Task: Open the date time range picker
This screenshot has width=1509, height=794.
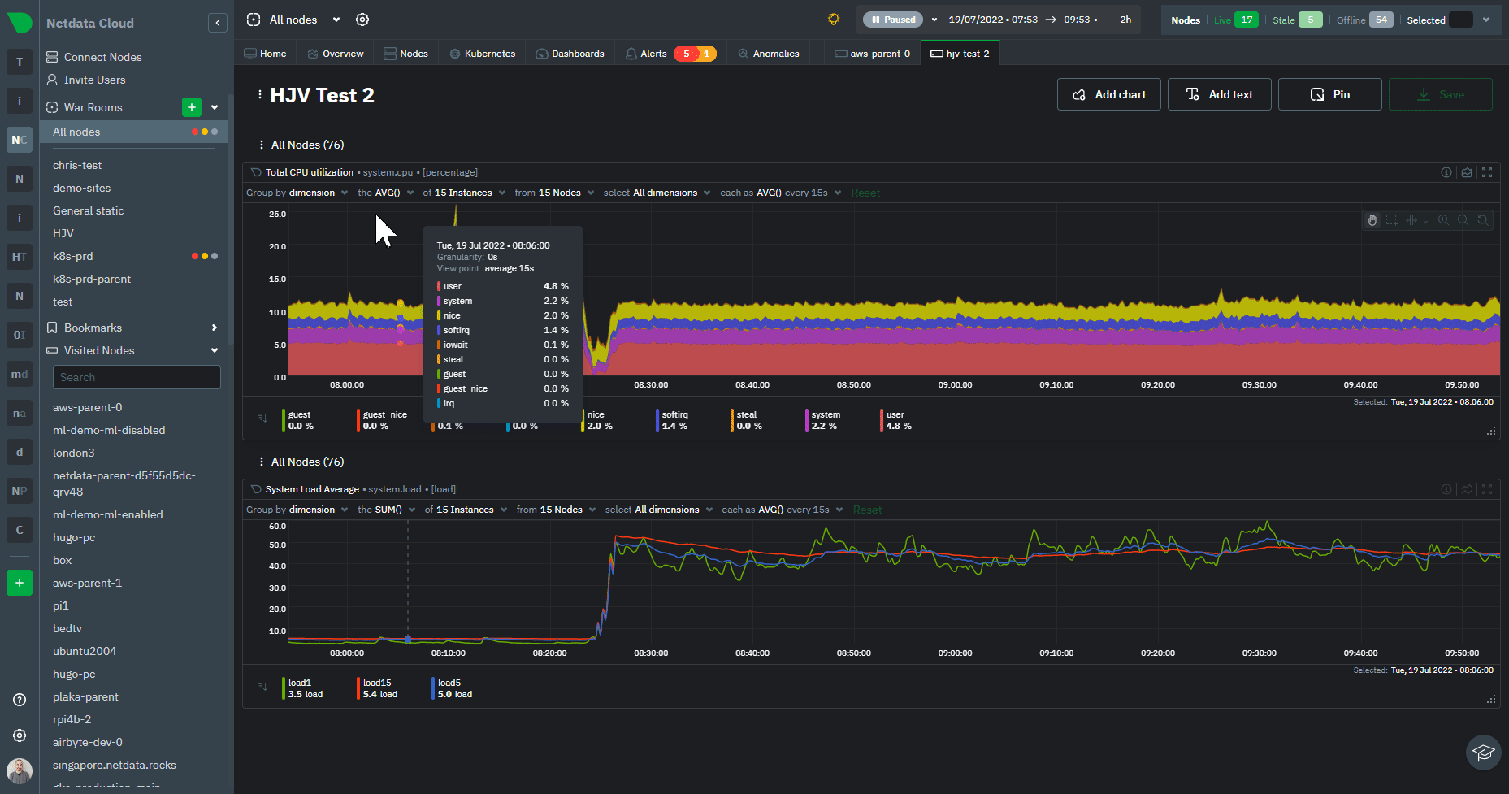Action: point(1040,20)
